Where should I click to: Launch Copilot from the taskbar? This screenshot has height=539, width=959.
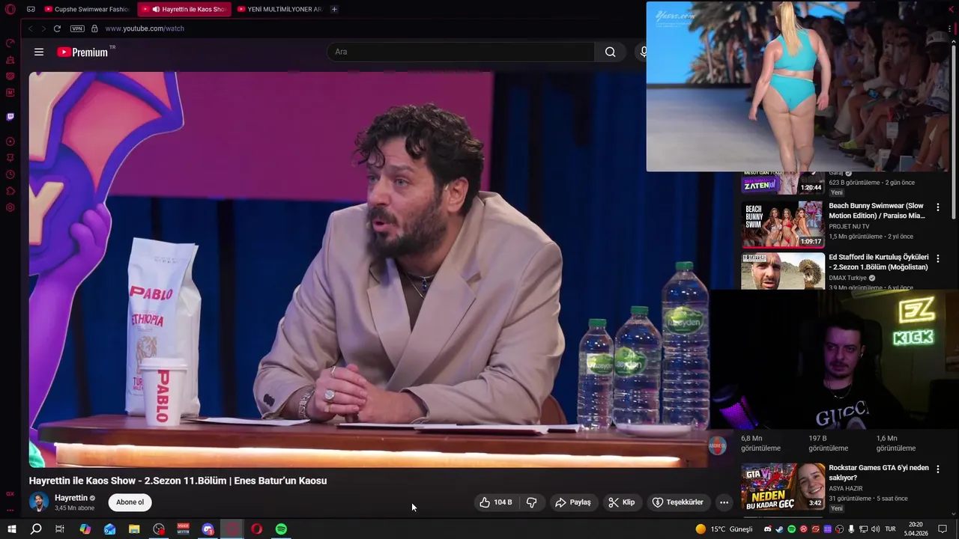tap(85, 529)
